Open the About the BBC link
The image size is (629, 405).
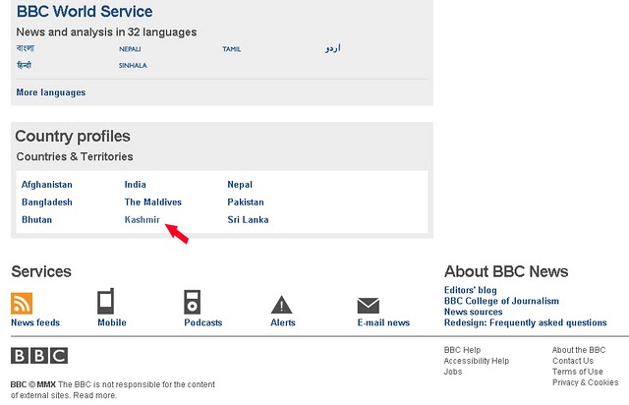[579, 350]
